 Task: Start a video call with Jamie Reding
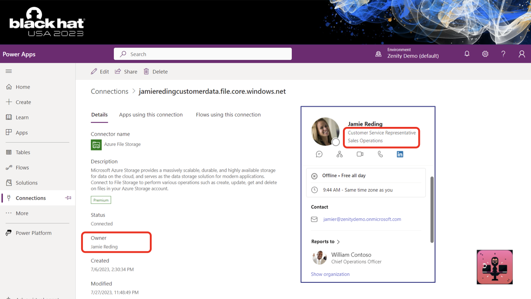[x=360, y=154]
